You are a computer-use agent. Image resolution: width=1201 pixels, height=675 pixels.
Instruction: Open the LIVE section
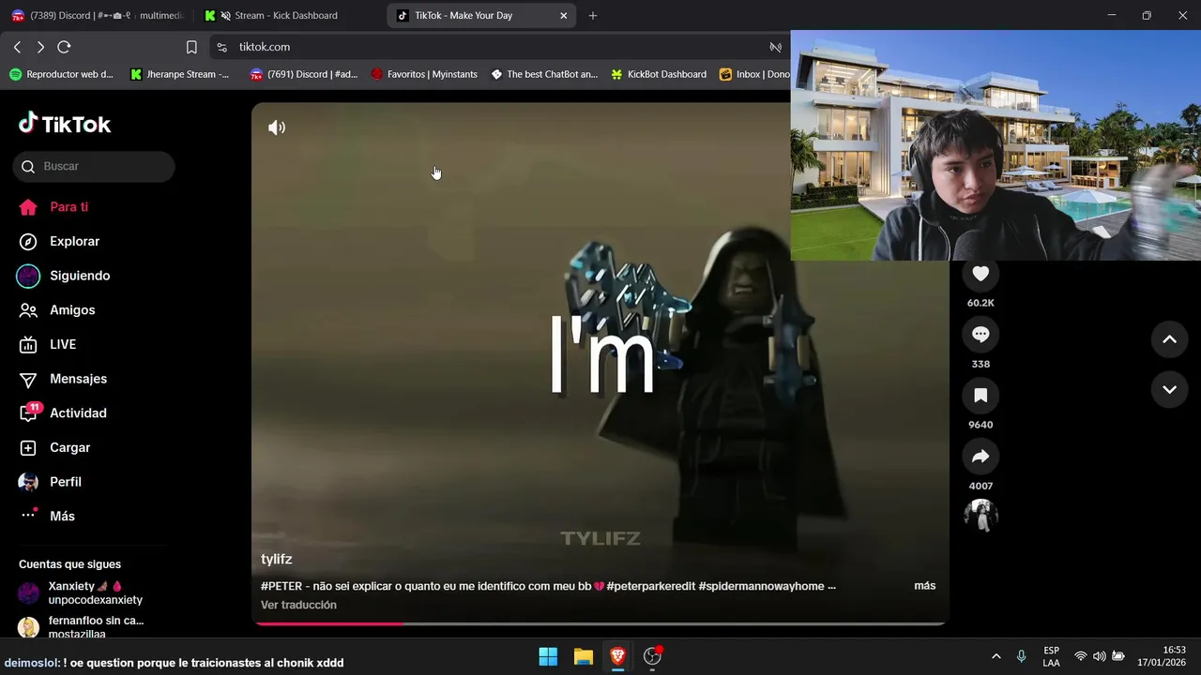pos(48,344)
